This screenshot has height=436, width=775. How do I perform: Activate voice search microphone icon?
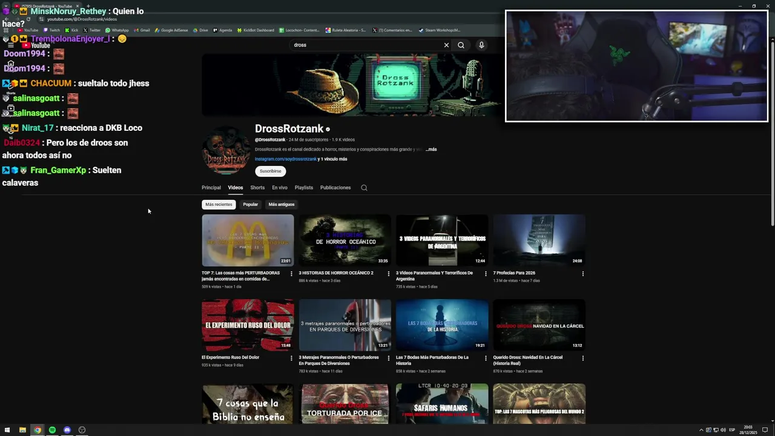481,45
